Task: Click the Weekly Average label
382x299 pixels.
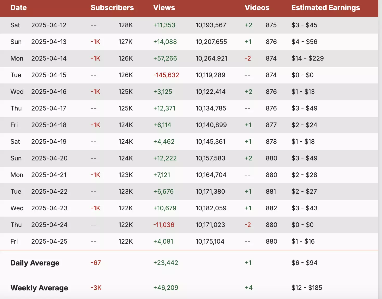Action: coord(39,288)
